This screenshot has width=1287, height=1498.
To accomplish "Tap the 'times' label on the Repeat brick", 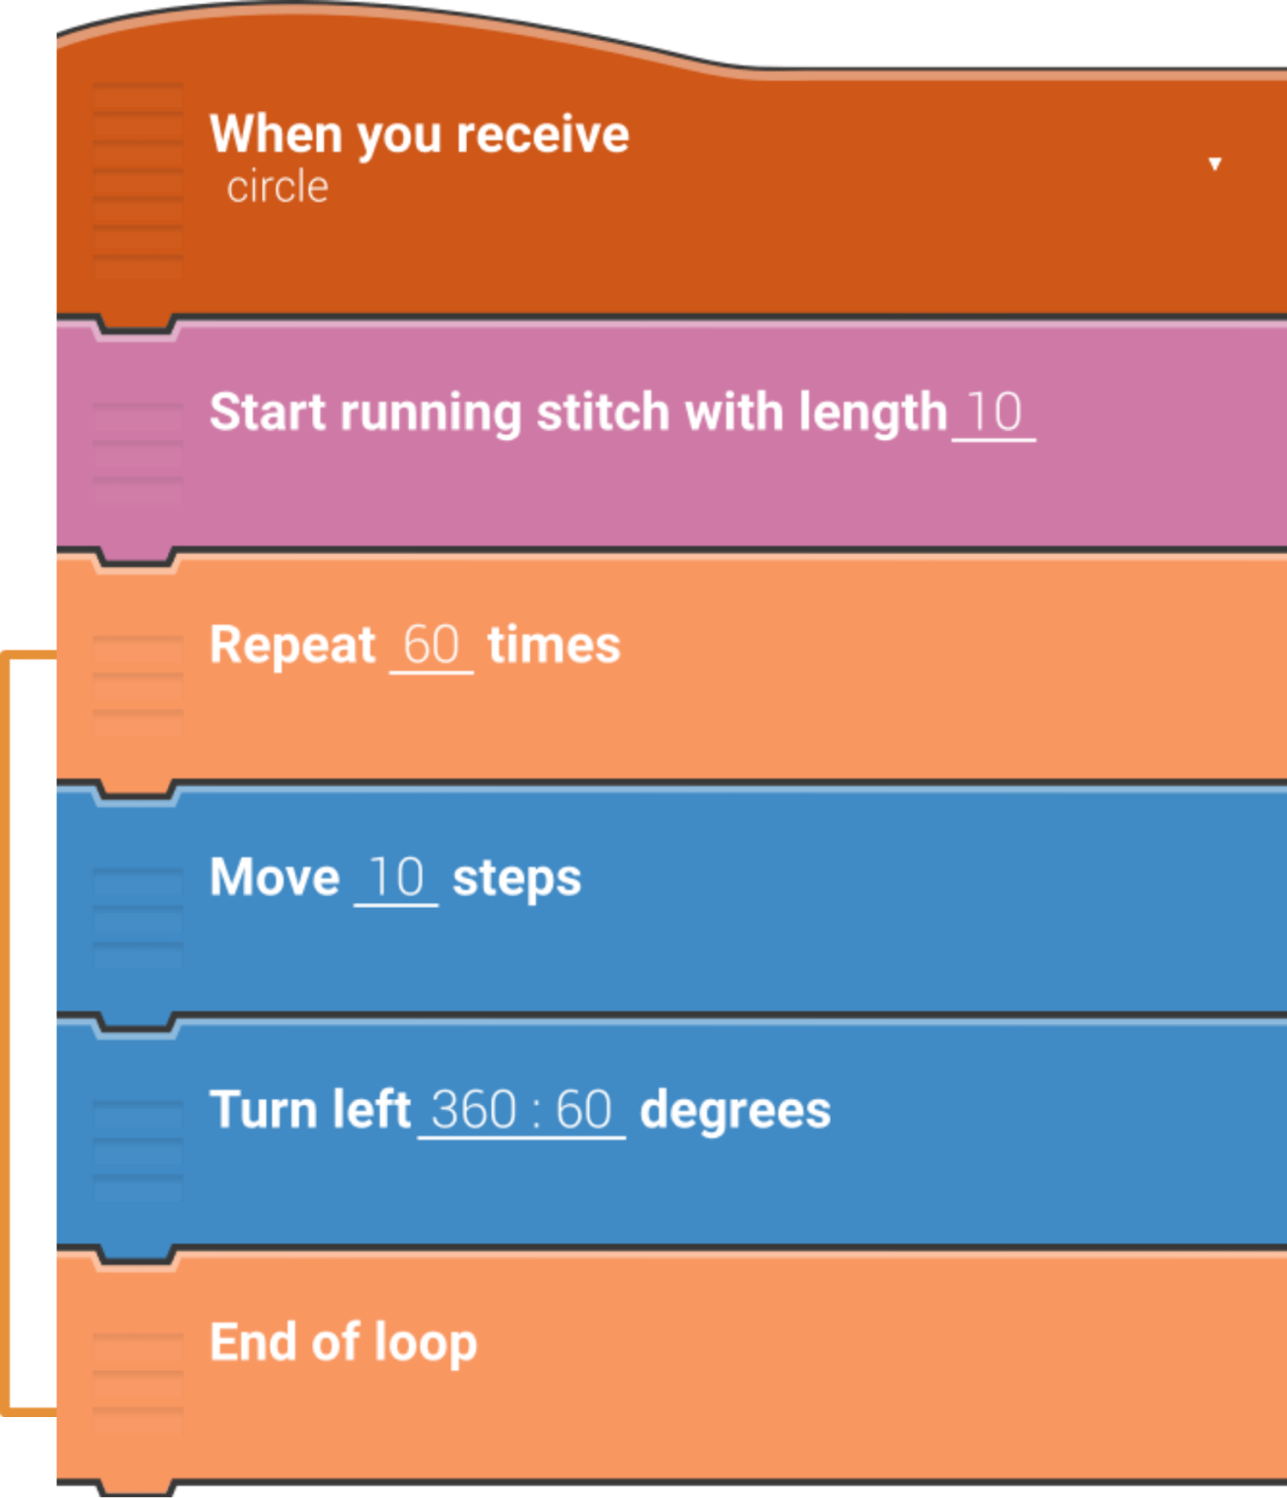I will coord(554,646).
